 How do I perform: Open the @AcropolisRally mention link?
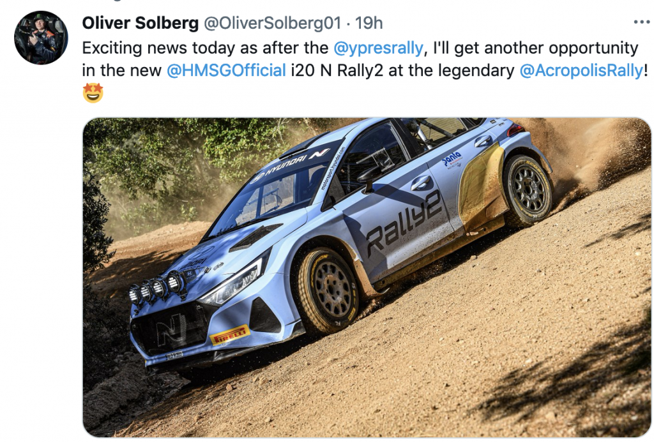(581, 70)
